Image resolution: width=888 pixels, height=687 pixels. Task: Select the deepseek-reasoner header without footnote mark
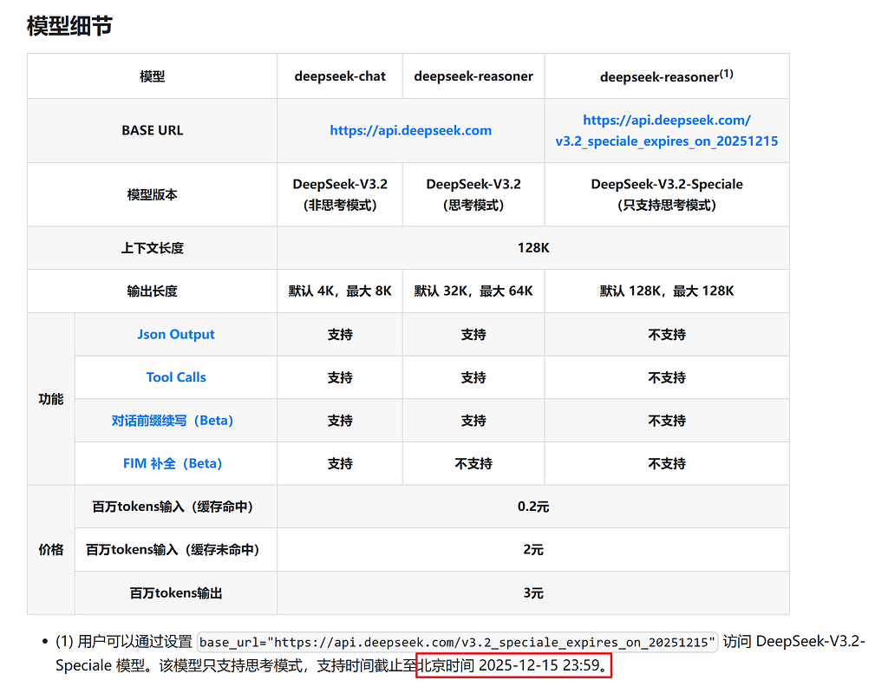pos(473,76)
